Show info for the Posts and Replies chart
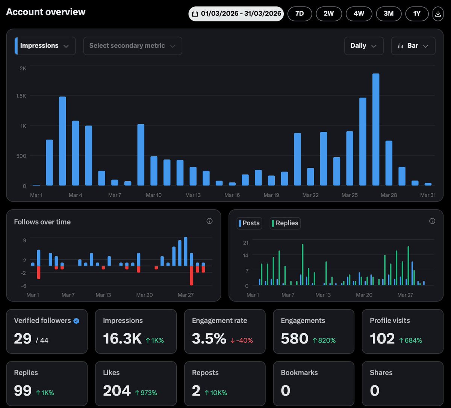Viewport: 451px width, 408px height. [432, 221]
